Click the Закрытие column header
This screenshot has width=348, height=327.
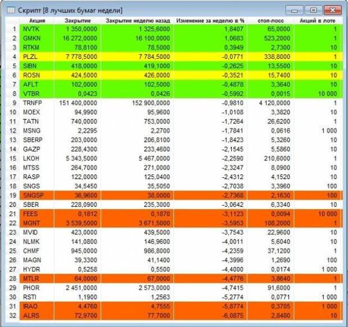[x=77, y=21]
